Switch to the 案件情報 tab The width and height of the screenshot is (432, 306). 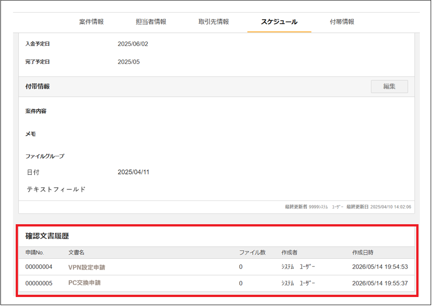point(91,22)
